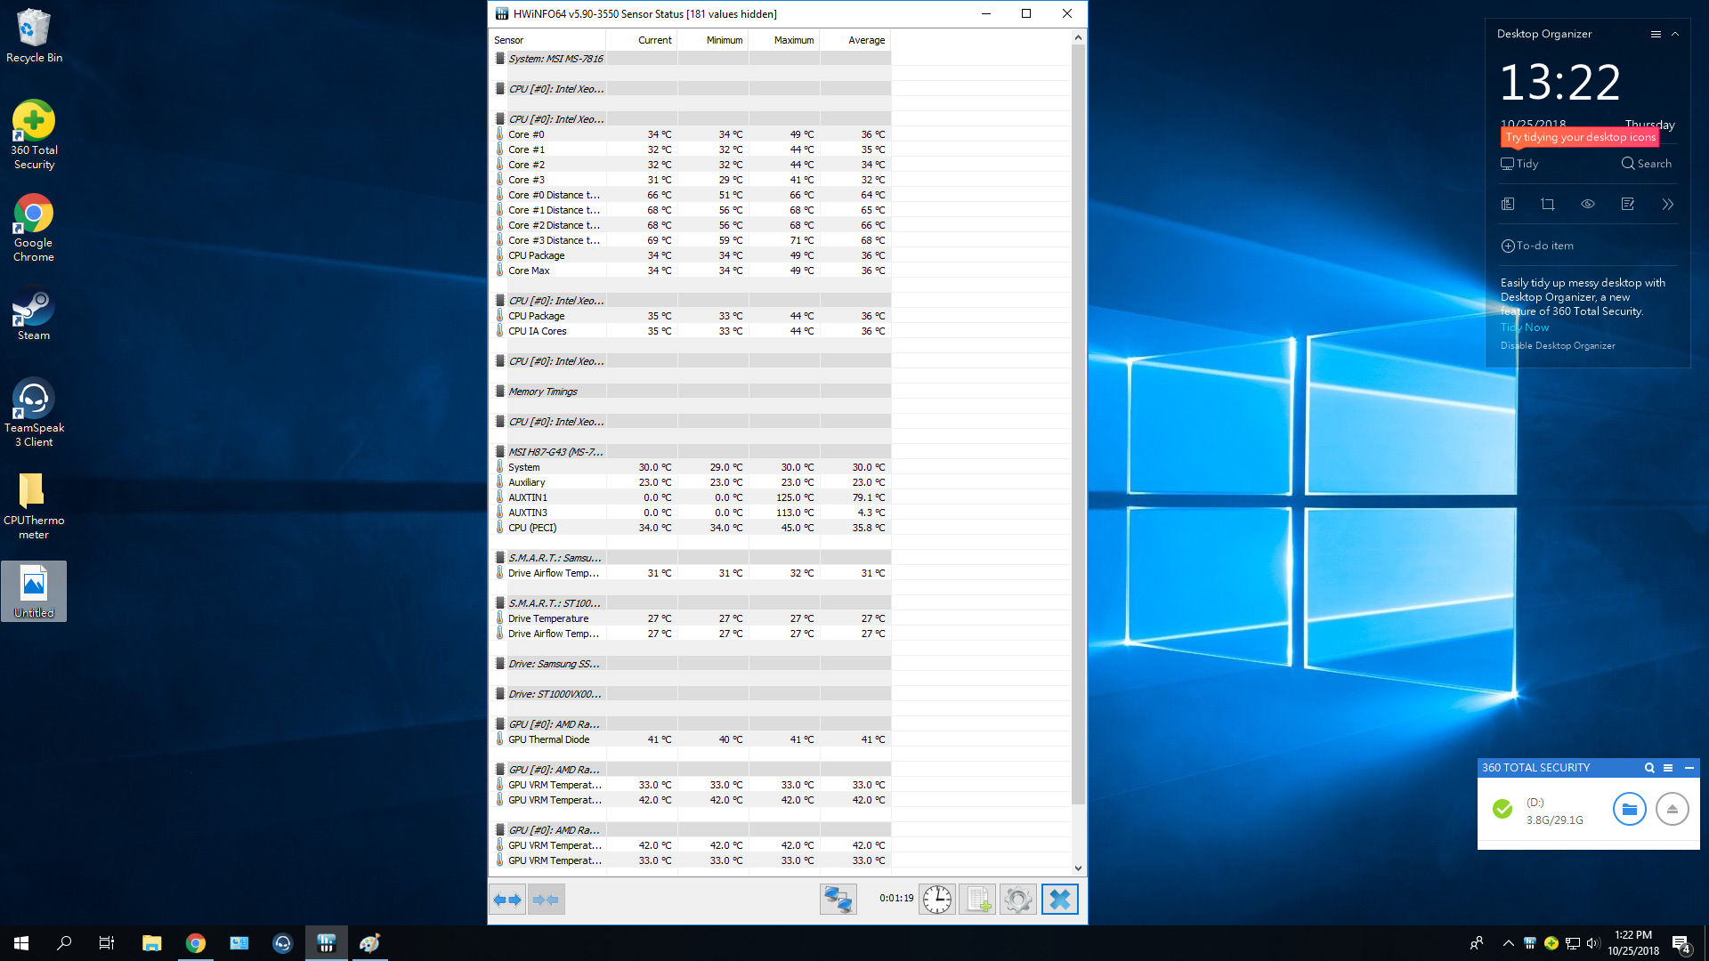The width and height of the screenshot is (1709, 961).
Task: Click Disable Desktop Organizer link
Action: click(x=1558, y=346)
